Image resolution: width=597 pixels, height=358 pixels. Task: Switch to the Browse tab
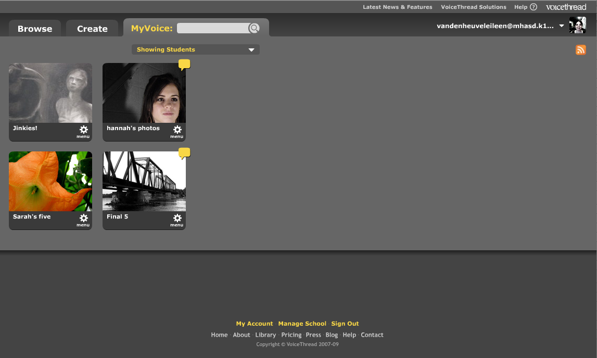click(35, 29)
